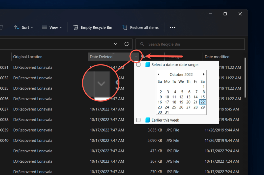The width and height of the screenshot is (264, 175).
Task: Open the Sort menu
Action: click(26, 27)
